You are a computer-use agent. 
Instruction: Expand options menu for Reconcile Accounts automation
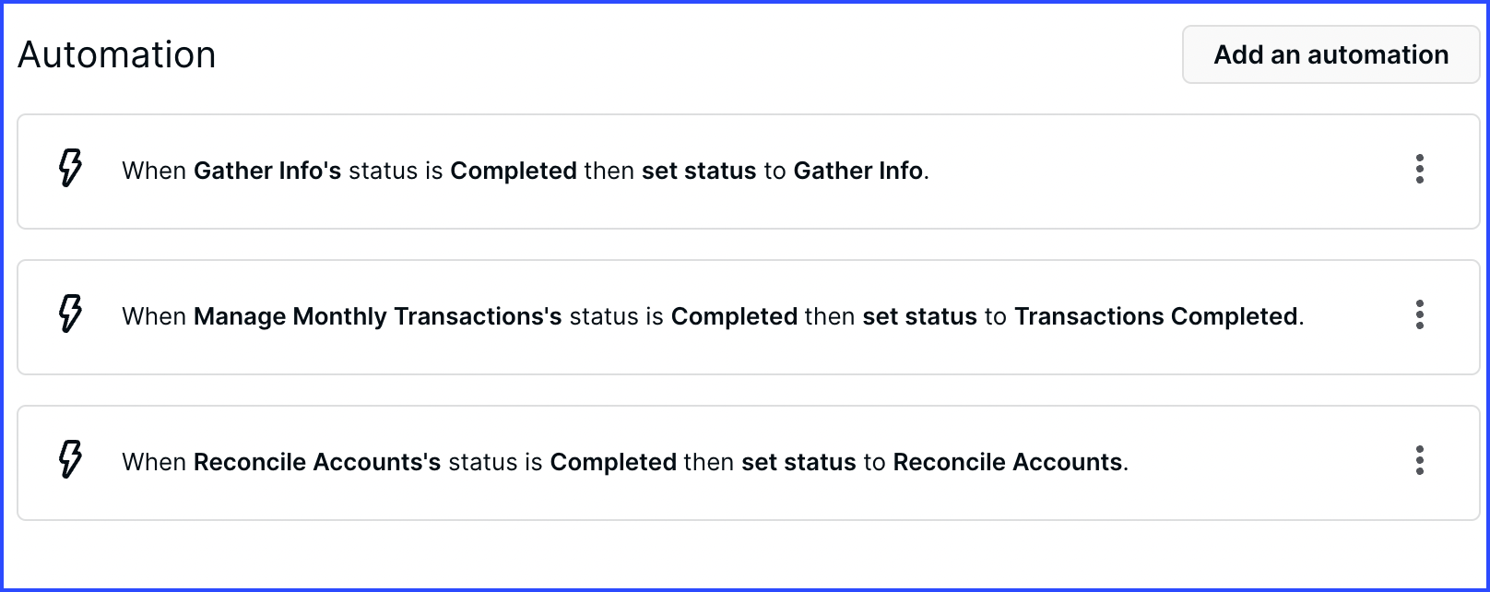(x=1420, y=461)
